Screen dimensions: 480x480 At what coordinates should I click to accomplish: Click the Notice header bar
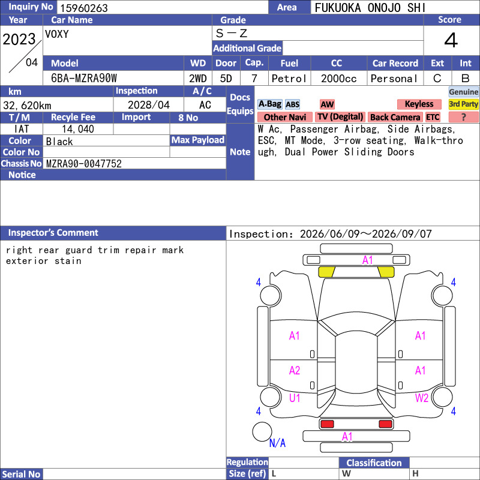(x=113, y=175)
